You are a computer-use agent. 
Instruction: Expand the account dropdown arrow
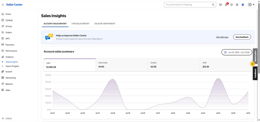coord(254,5)
